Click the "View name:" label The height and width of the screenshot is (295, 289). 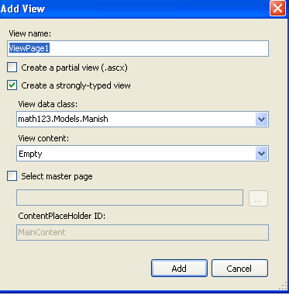(x=30, y=33)
